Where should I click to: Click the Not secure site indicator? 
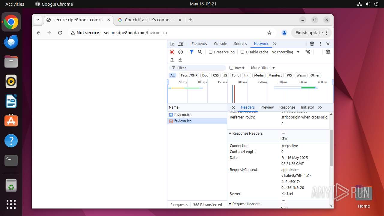pyautogui.click(x=85, y=33)
